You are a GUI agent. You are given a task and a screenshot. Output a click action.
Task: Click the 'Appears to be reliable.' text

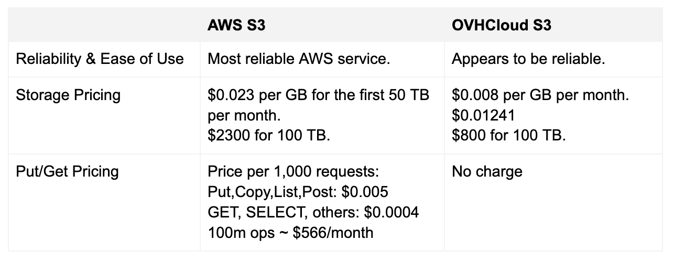coord(528,59)
